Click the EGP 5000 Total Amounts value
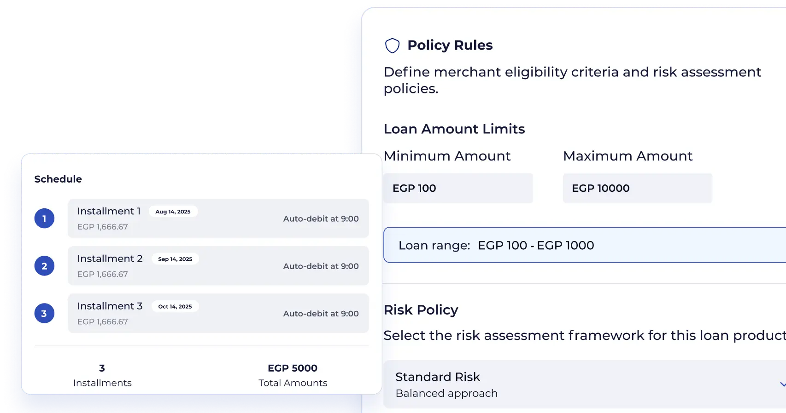The image size is (786, 413). tap(293, 368)
